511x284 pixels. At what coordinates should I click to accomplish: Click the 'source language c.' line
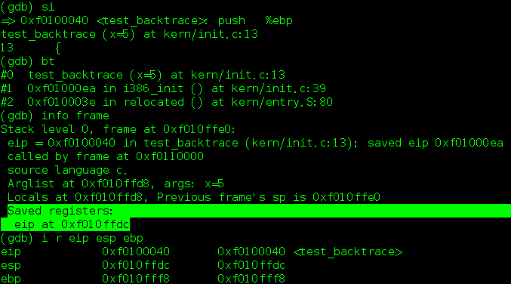(x=67, y=170)
